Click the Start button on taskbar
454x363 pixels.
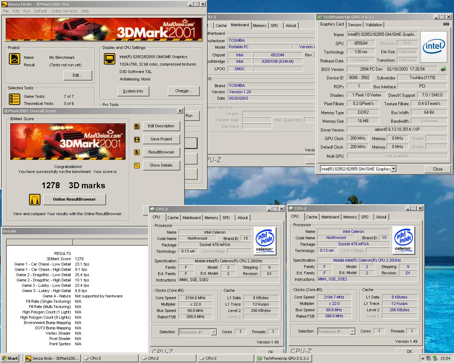10,358
